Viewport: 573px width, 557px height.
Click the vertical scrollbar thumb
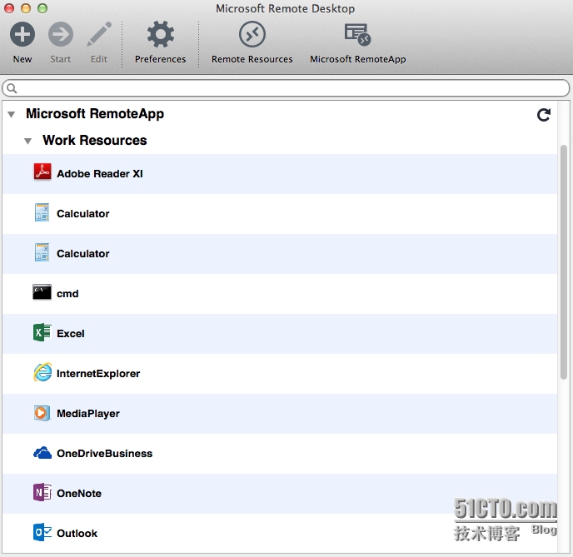tap(564, 262)
